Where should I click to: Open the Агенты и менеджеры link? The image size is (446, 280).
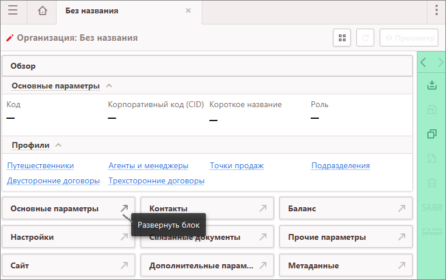click(x=148, y=166)
